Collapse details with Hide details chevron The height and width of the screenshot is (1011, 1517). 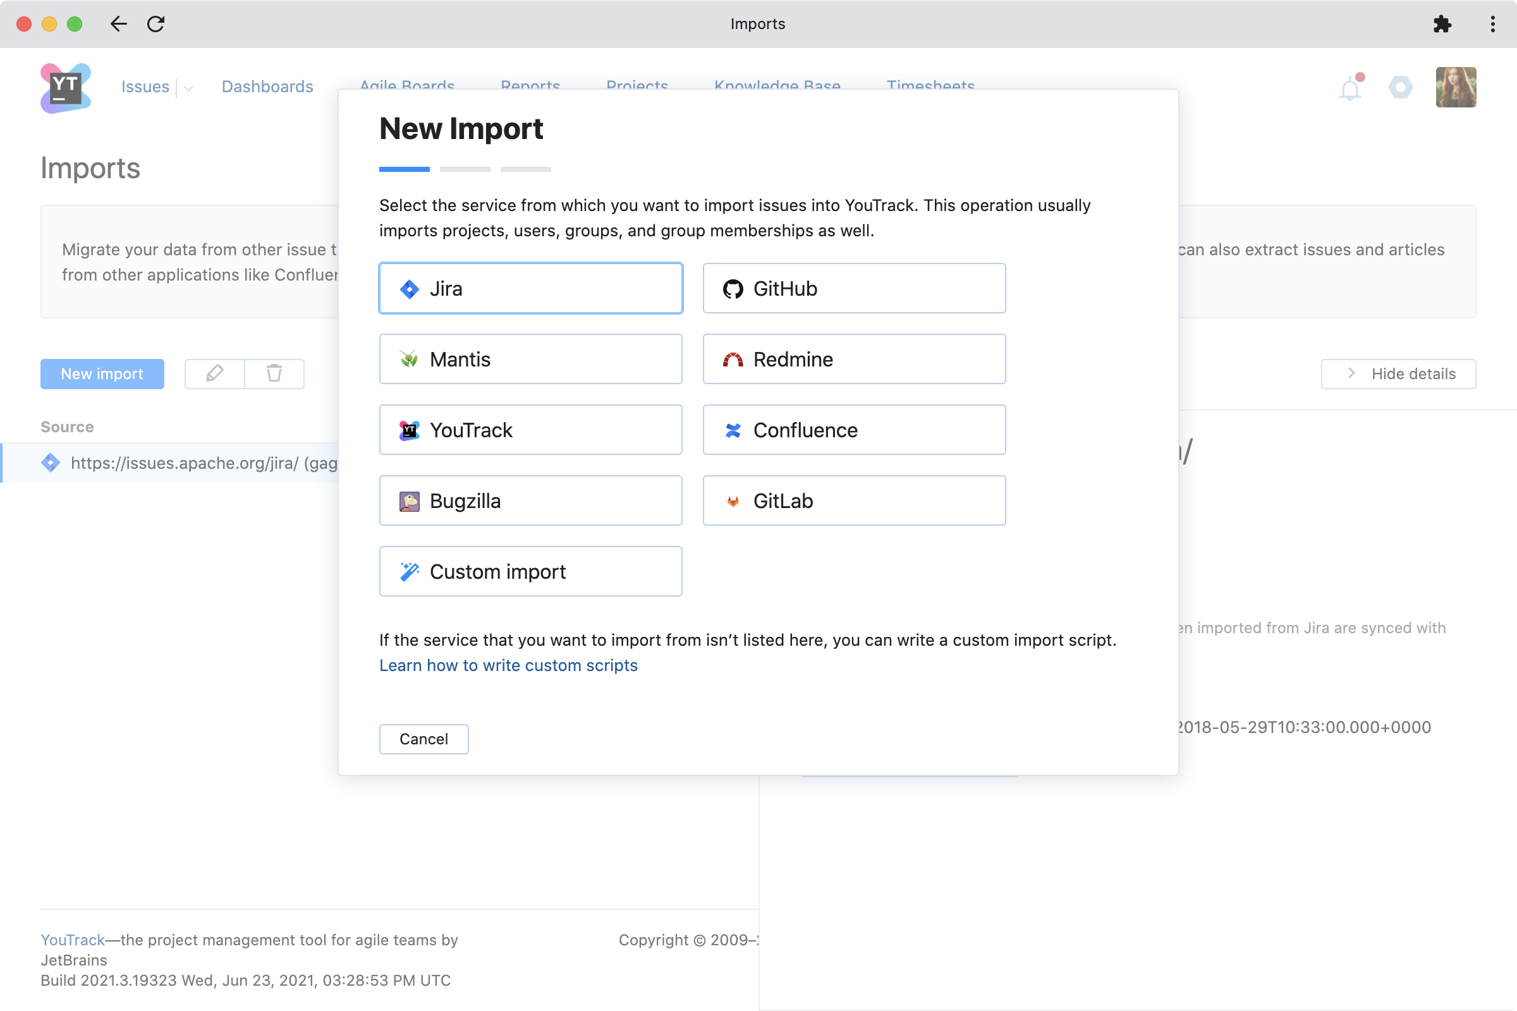point(1351,373)
